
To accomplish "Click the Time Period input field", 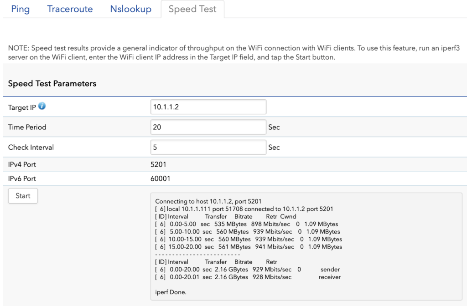I will tap(208, 127).
